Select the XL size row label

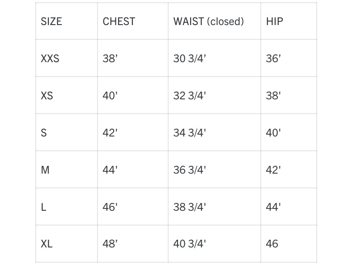pos(47,244)
